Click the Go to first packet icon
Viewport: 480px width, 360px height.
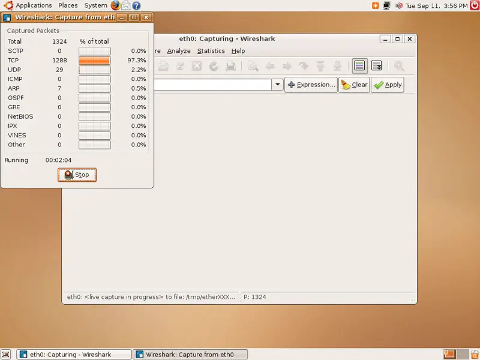(x=320, y=66)
